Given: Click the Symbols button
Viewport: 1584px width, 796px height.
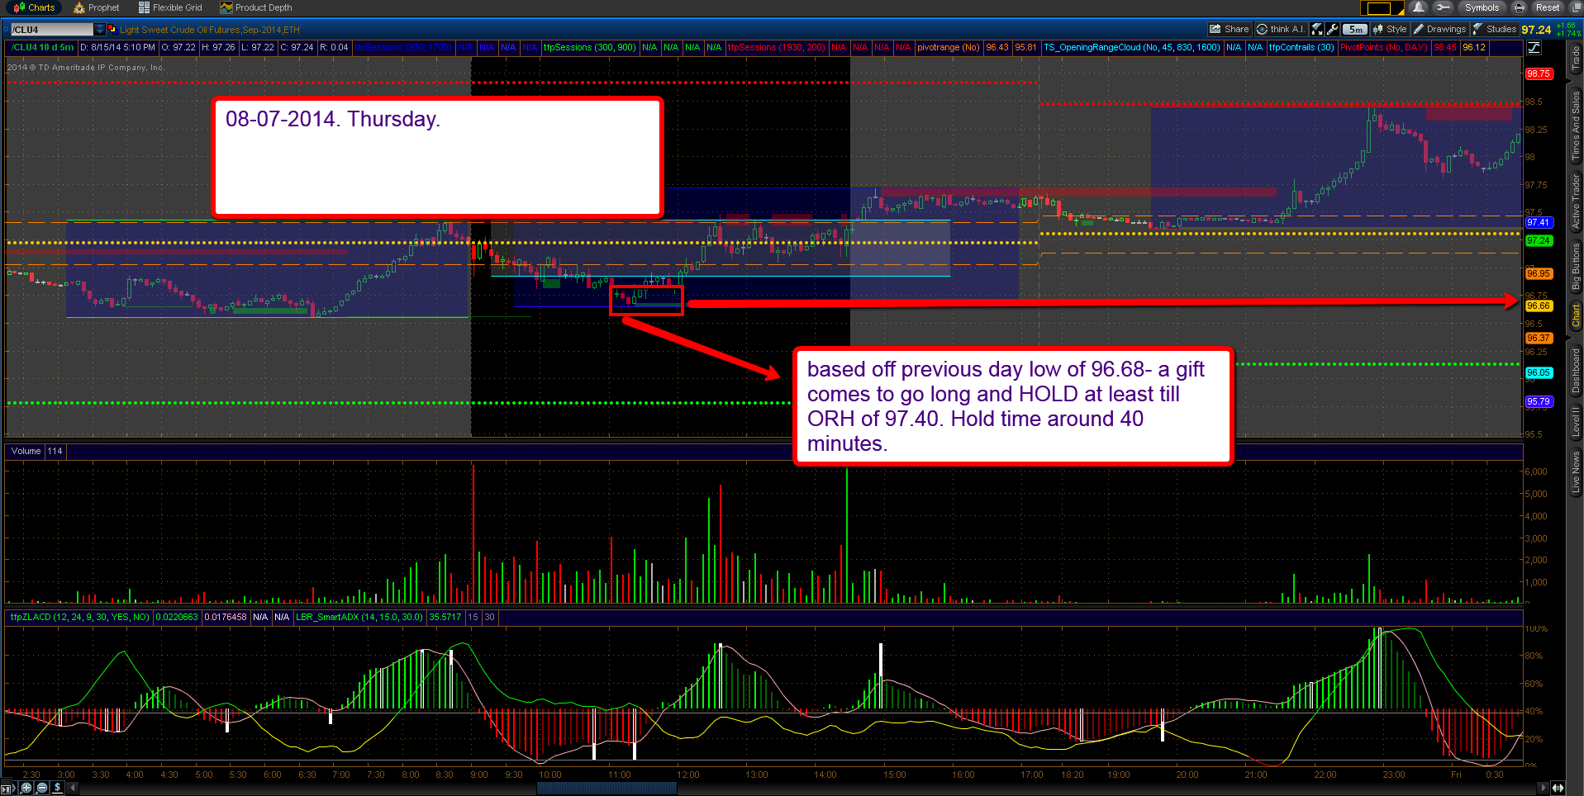Looking at the screenshot, I should (x=1482, y=7).
